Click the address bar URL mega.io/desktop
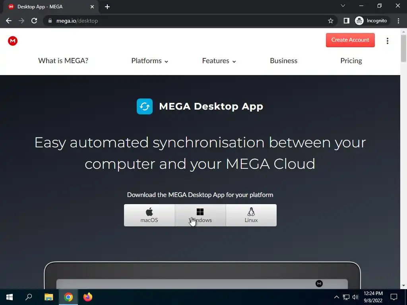Image resolution: width=407 pixels, height=305 pixels. (77, 21)
